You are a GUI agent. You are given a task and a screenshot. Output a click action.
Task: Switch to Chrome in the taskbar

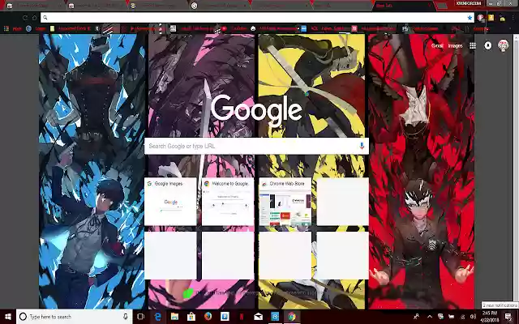292,317
